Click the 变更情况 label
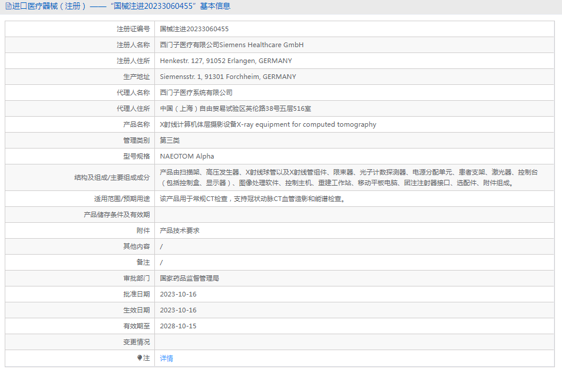This screenshot has width=562, height=369. click(136, 342)
